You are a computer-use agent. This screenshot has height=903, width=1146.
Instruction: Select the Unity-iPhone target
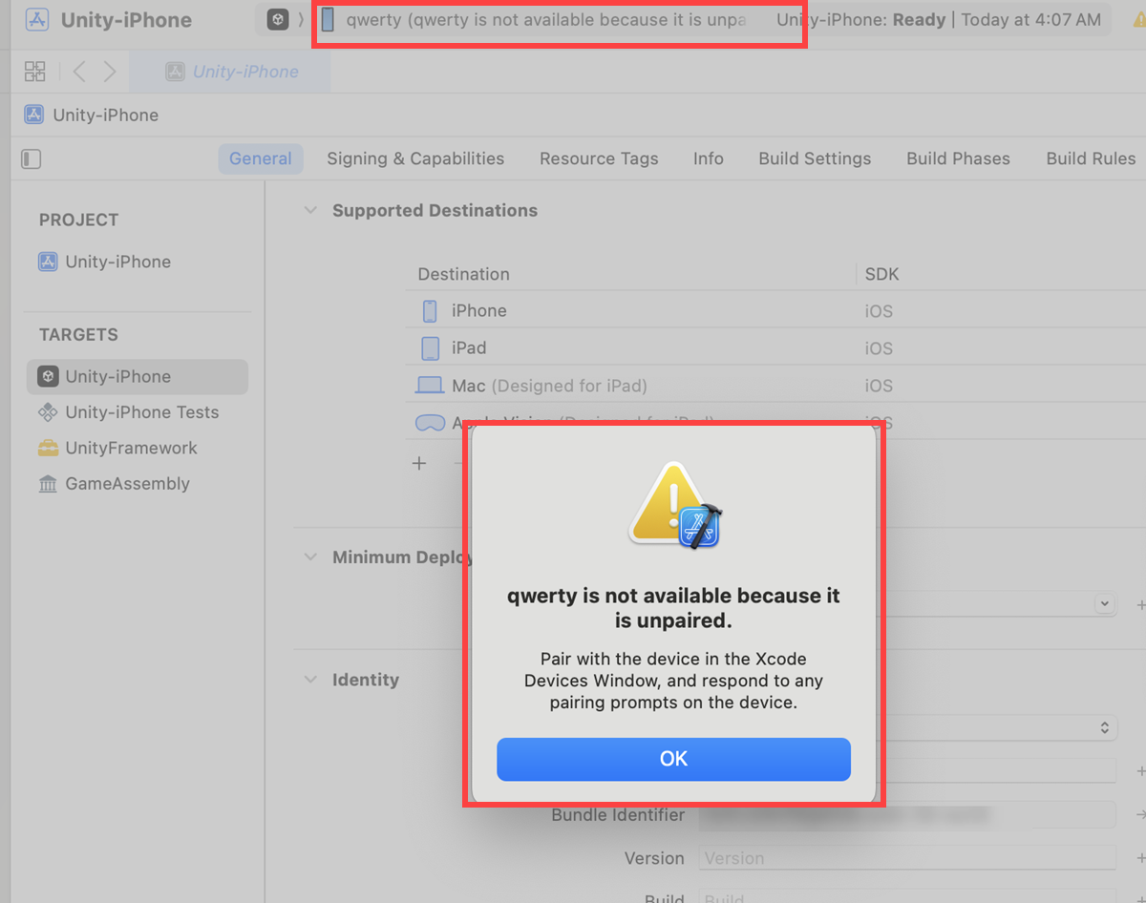[138, 376]
